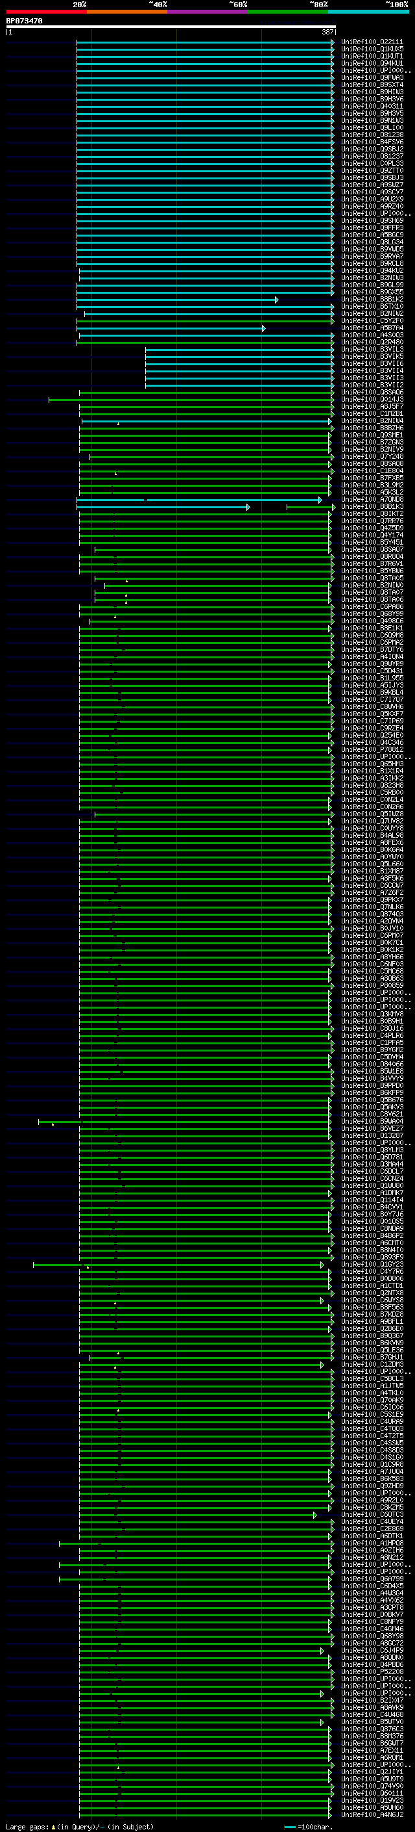
Task: Select the UniRef100_A5BGC9 label
Action: point(372,235)
